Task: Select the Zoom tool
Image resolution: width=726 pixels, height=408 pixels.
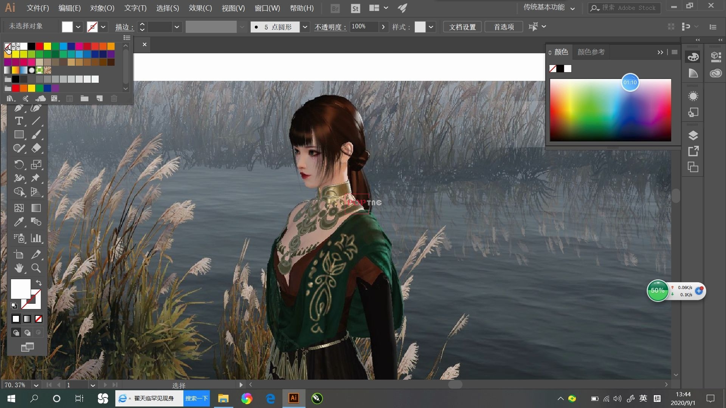Action: tap(36, 268)
